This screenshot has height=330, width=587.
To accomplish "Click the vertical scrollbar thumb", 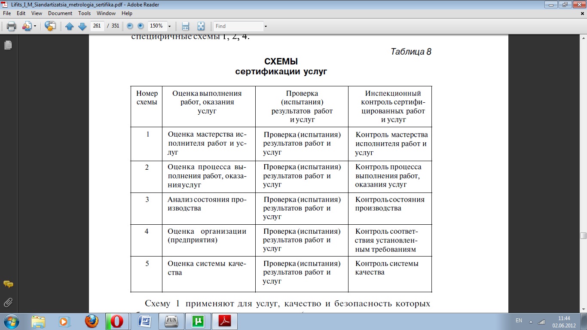I will point(583,235).
